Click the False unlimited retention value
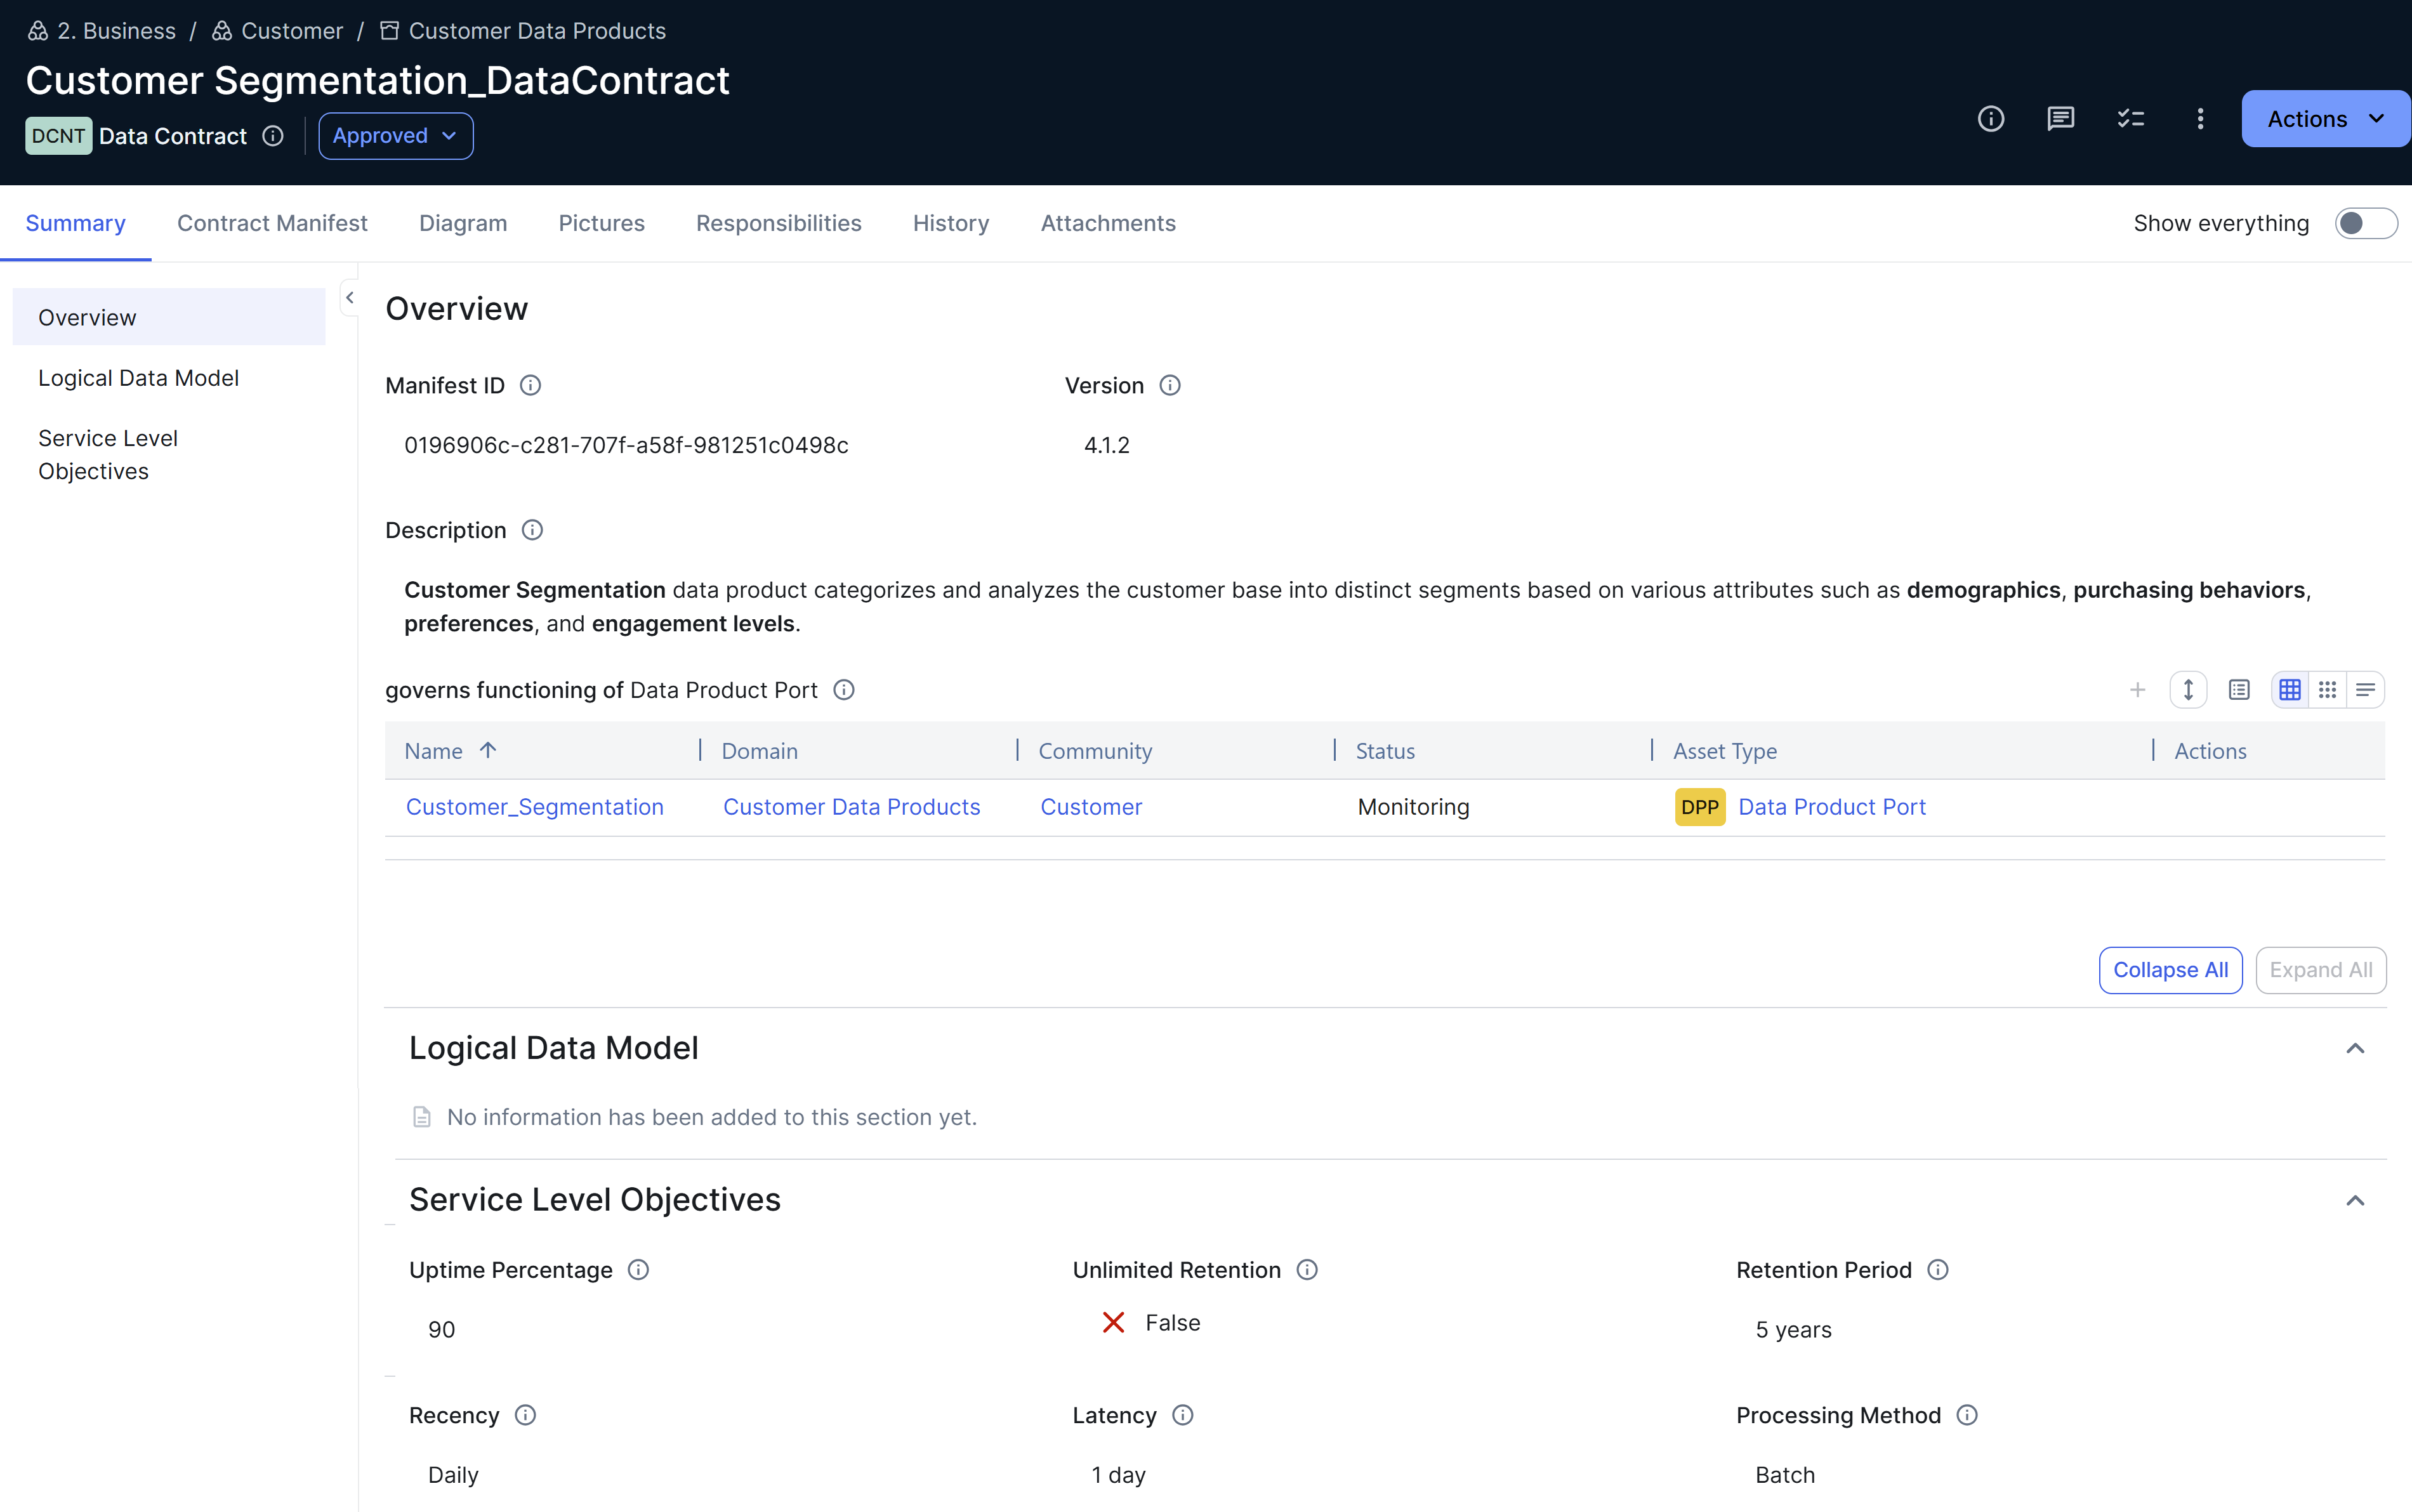The height and width of the screenshot is (1512, 2412). (1173, 1323)
